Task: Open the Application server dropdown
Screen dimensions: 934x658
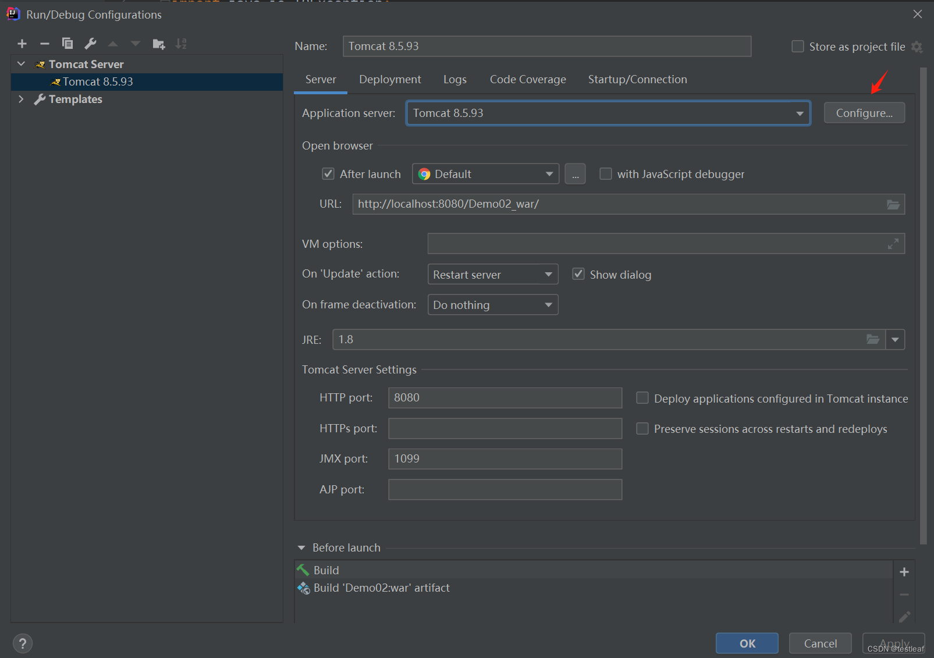Action: click(x=608, y=113)
